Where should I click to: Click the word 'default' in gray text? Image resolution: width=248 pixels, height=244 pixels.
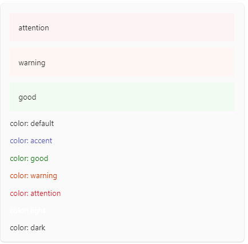tap(42, 124)
